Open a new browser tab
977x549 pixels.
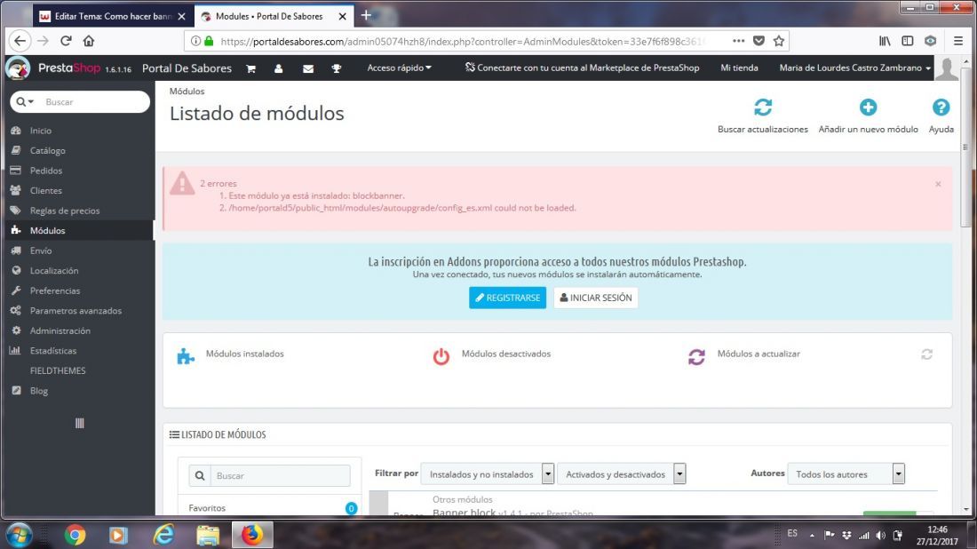pyautogui.click(x=366, y=16)
